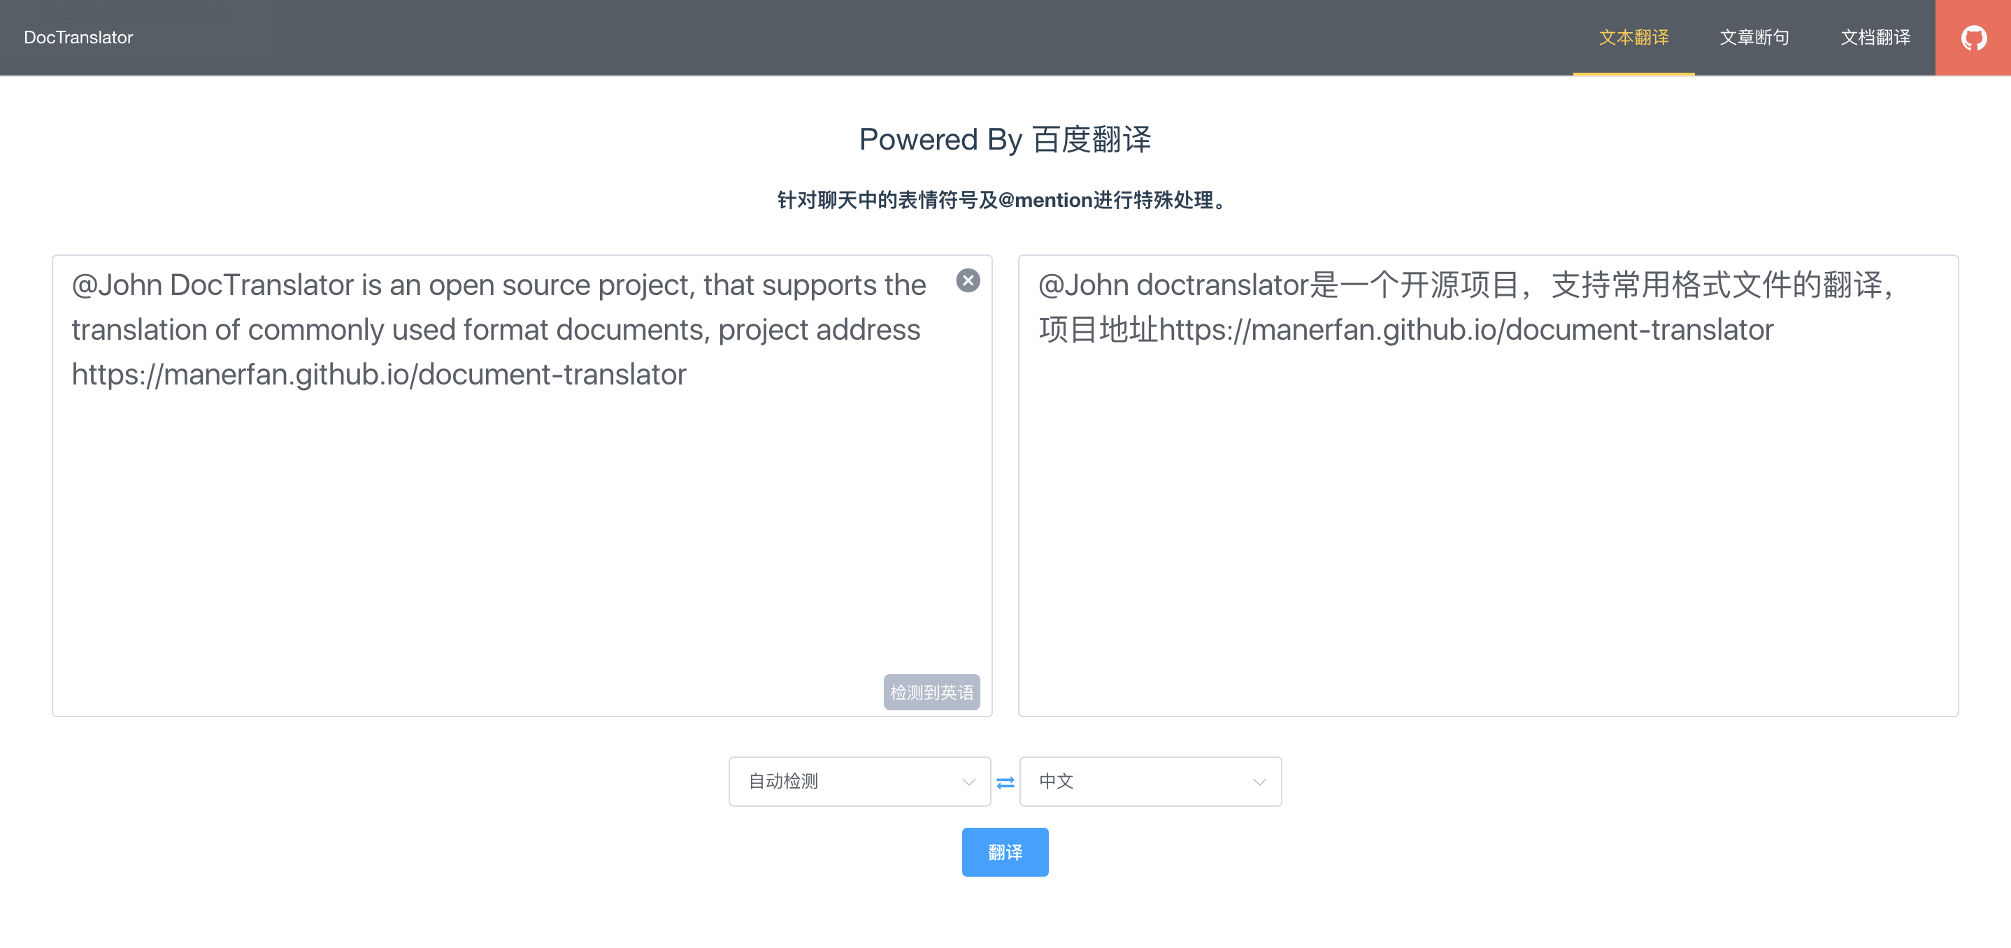Click the manerfan.github.io URL in the translated output

pyautogui.click(x=1466, y=330)
